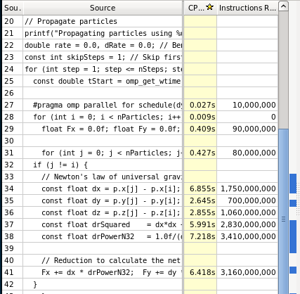Screen dimensions: 300x294
Task: Select the 'const int skipSteps' line 23
Action: [103, 57]
